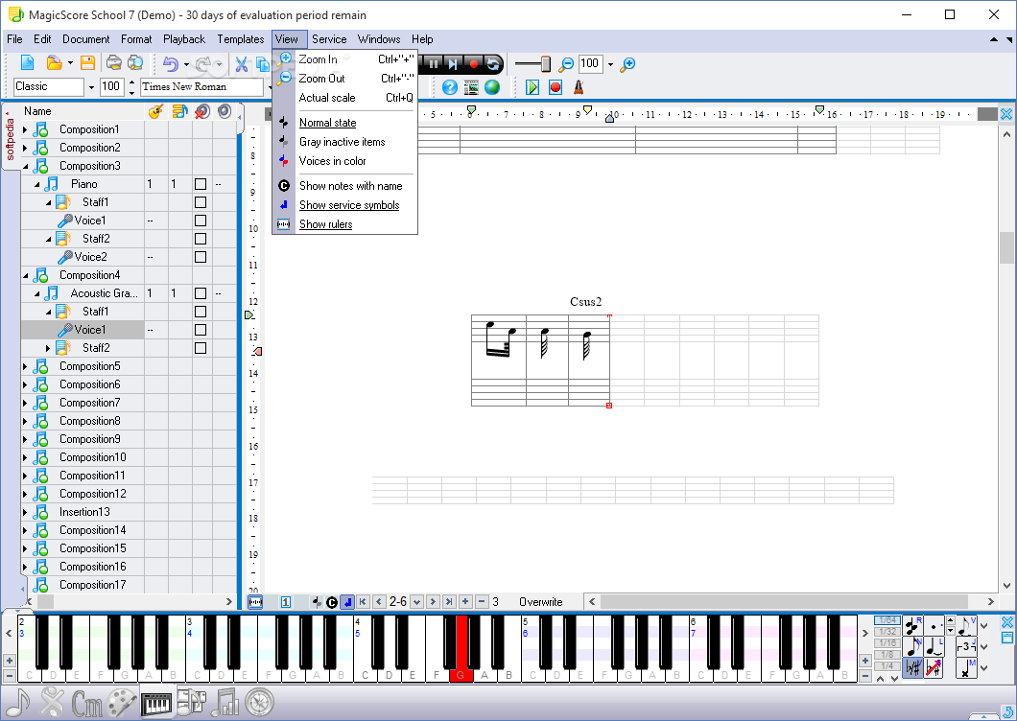
Task: Click the open folder icon
Action: [x=55, y=63]
